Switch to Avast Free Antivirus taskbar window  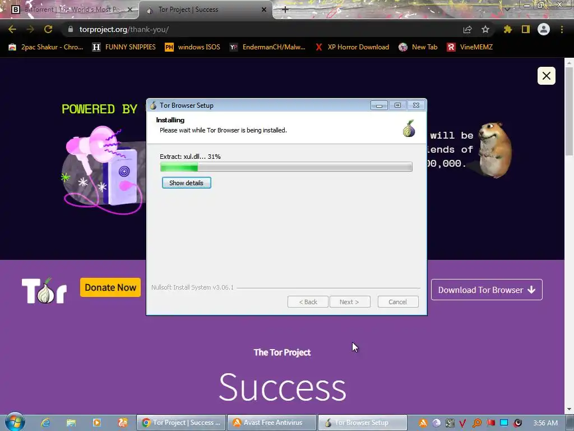pyautogui.click(x=272, y=423)
